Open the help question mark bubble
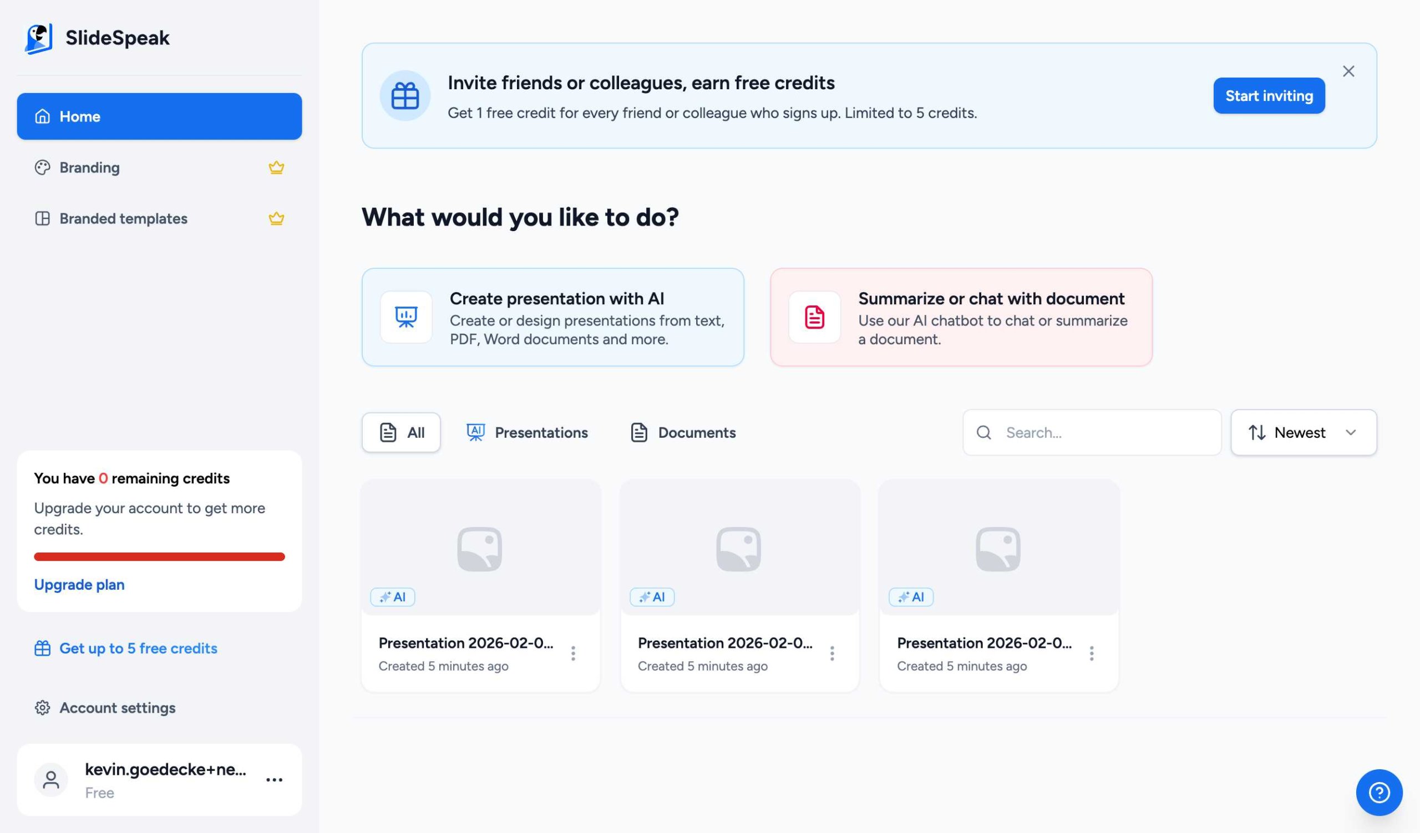 coord(1378,792)
